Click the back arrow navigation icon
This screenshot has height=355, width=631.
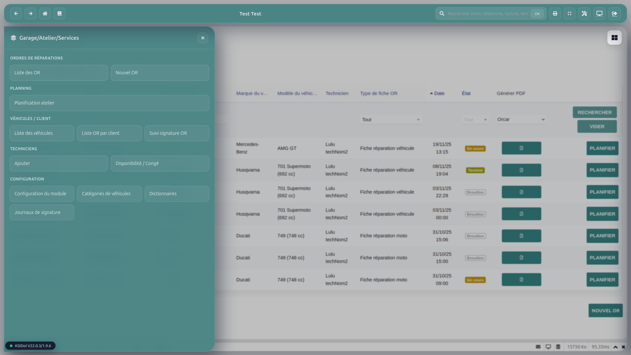pyautogui.click(x=16, y=13)
